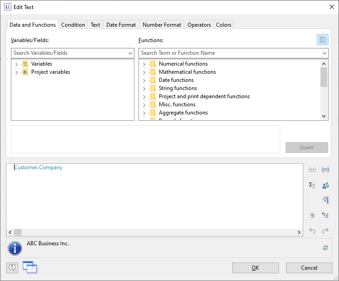Click the green refresh result icon
The height and width of the screenshot is (281, 339).
click(325, 248)
